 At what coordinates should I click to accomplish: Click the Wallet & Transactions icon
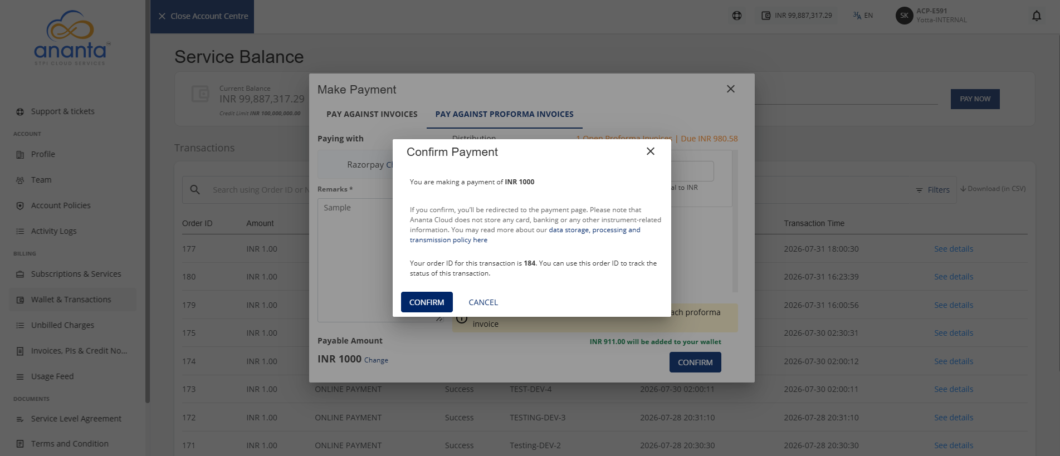(x=20, y=300)
